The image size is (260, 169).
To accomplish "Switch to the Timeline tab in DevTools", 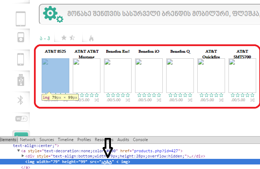I will [x=66, y=140].
